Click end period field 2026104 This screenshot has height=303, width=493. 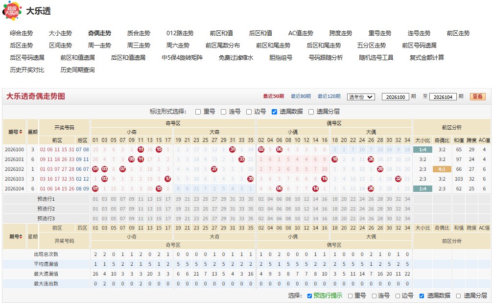[x=443, y=97]
